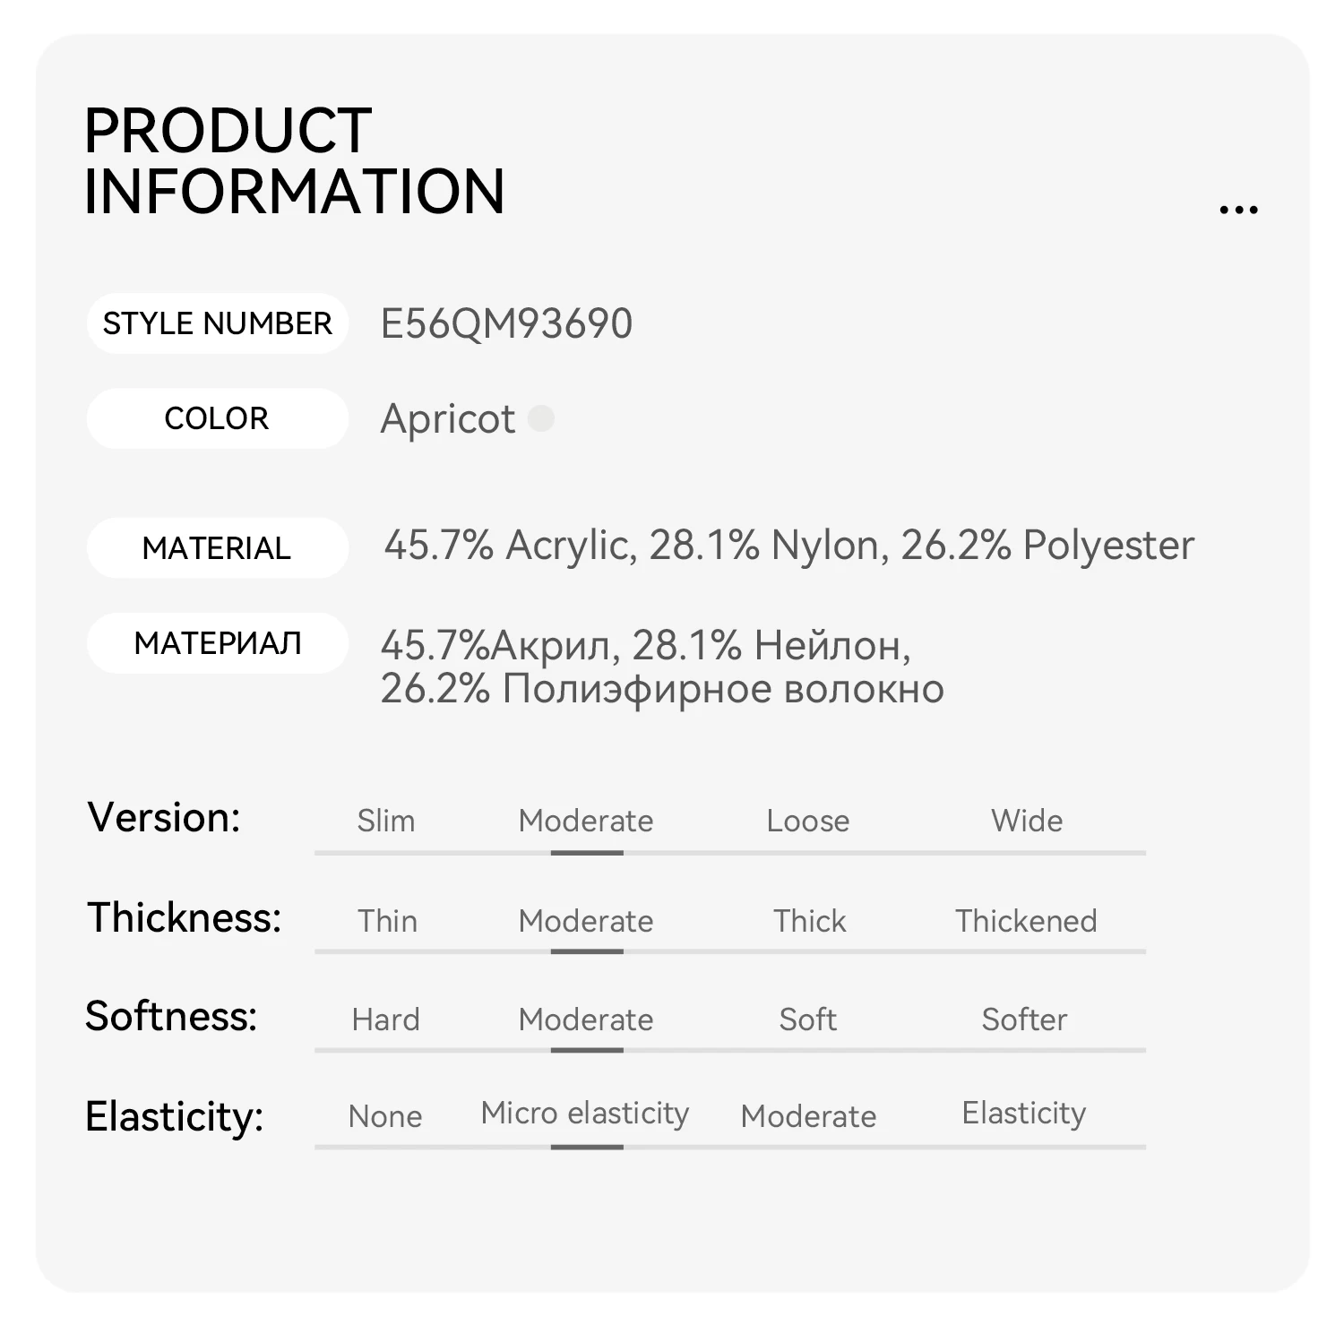Choose Slim under Version
1344x1342 pixels.
click(386, 821)
